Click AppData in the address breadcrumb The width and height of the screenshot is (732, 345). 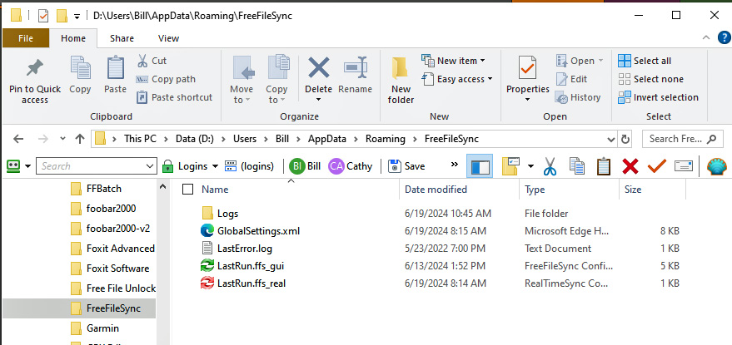pyautogui.click(x=326, y=139)
